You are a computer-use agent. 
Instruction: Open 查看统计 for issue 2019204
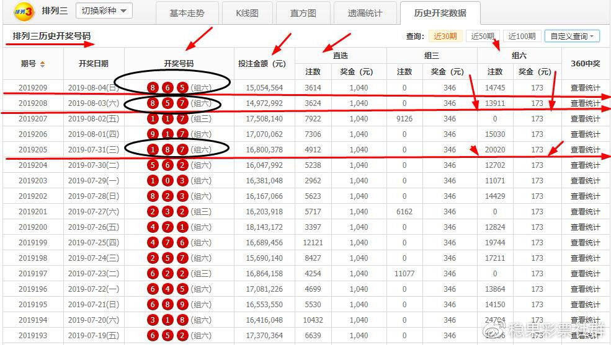click(586, 165)
